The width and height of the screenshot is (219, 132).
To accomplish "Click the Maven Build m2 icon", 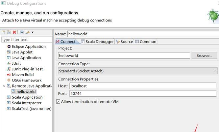I will point(9,75).
